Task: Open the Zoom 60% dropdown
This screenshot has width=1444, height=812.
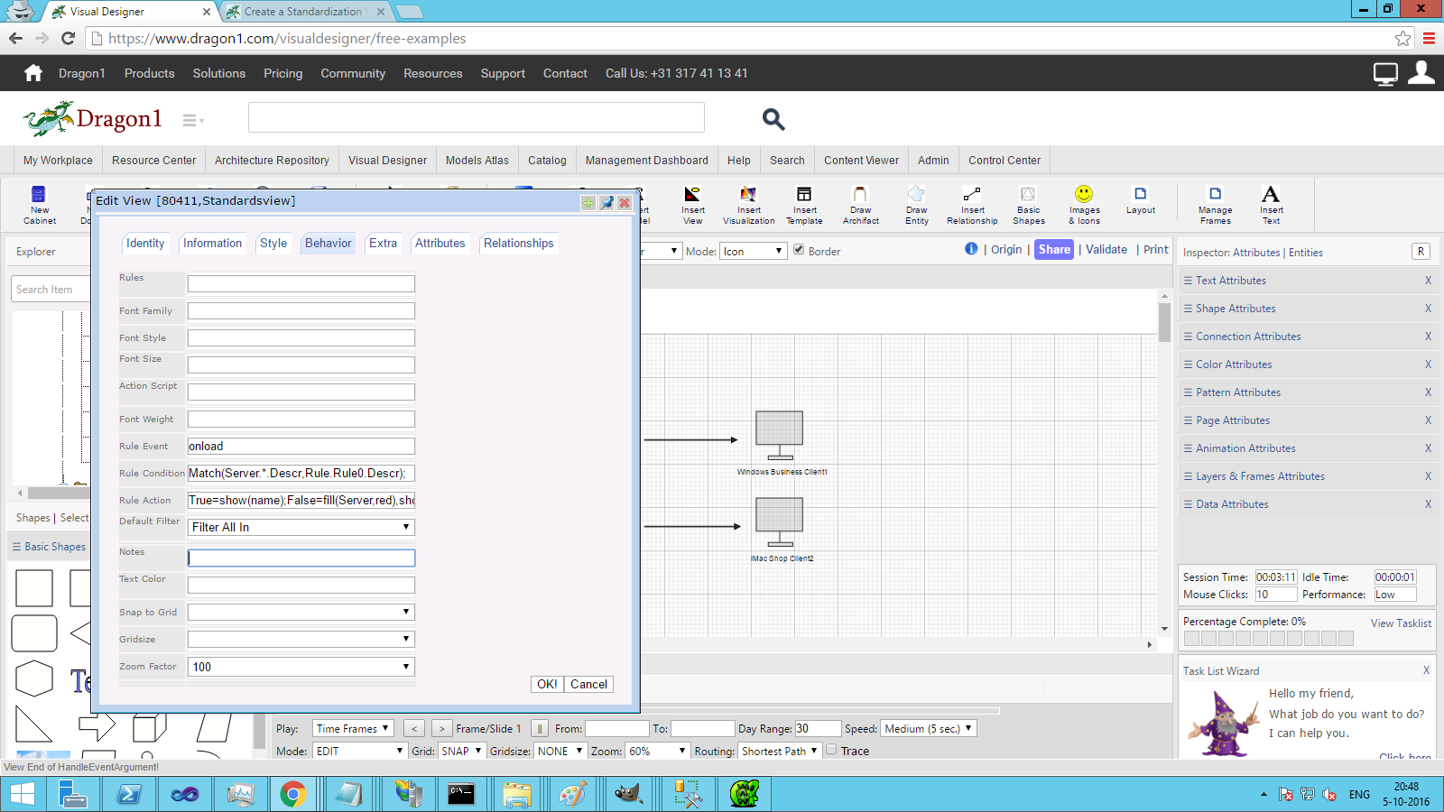Action: pyautogui.click(x=658, y=751)
